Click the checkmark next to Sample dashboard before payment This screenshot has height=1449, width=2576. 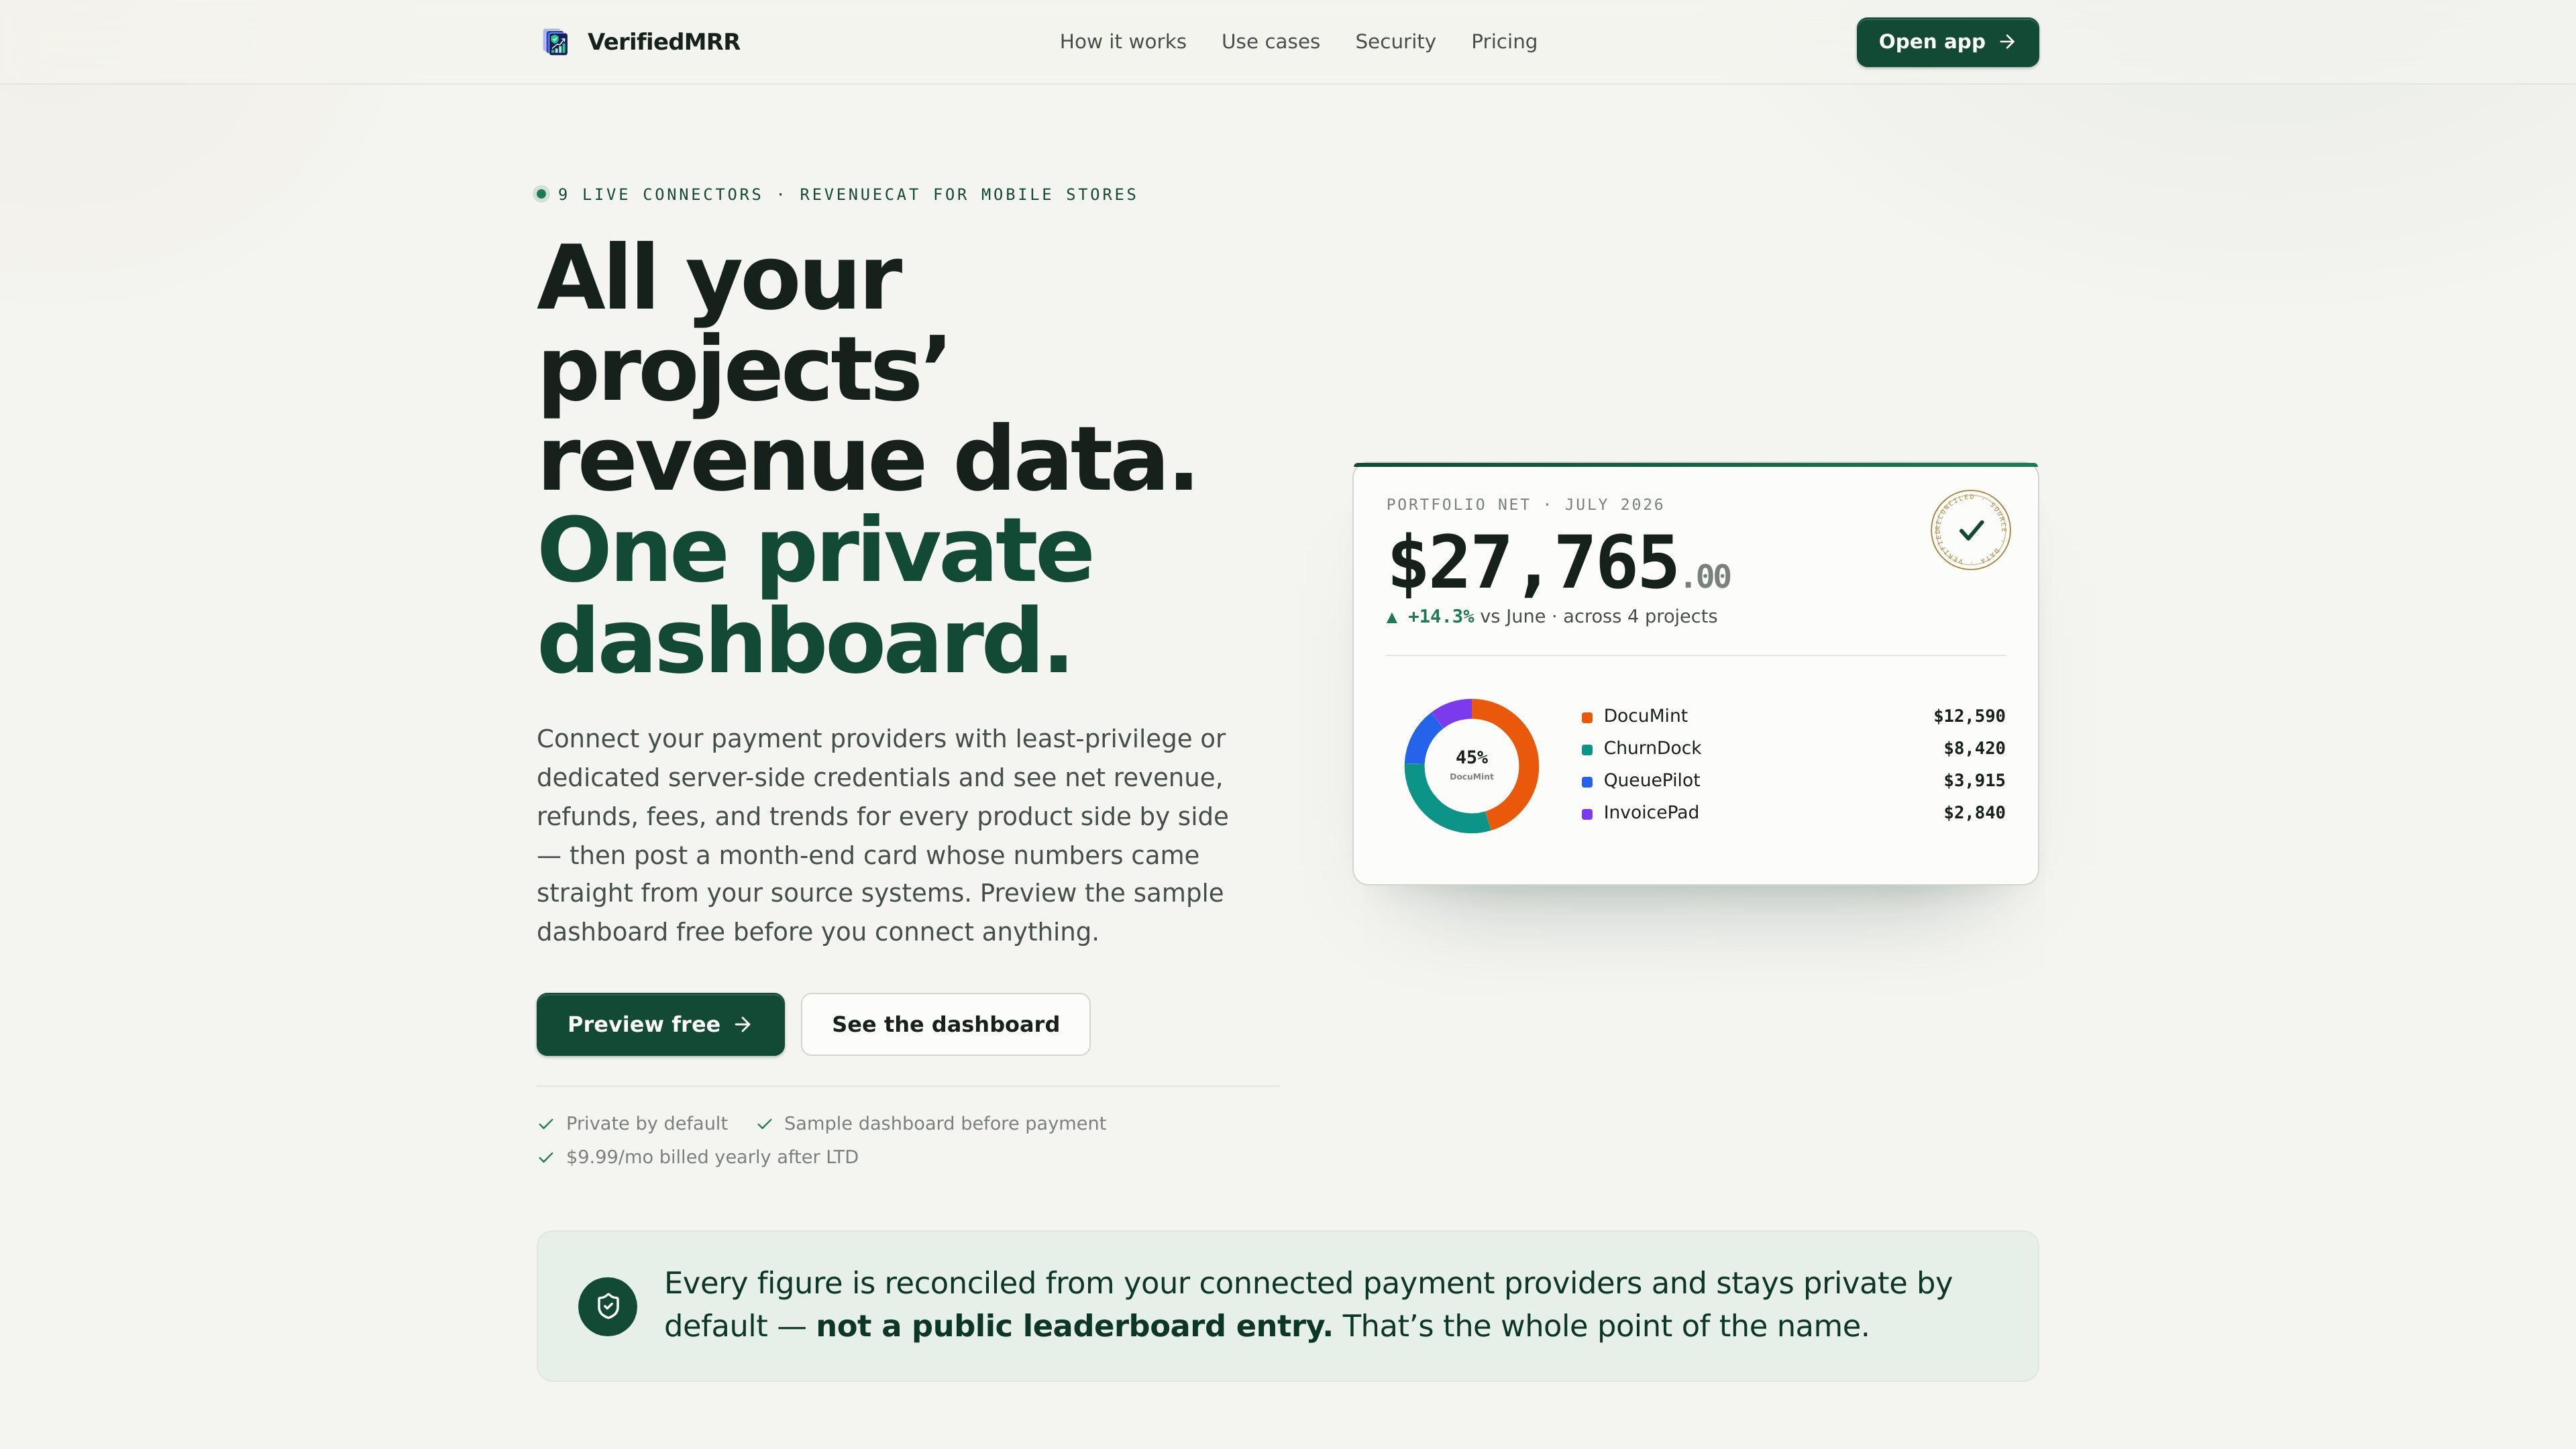click(765, 1124)
